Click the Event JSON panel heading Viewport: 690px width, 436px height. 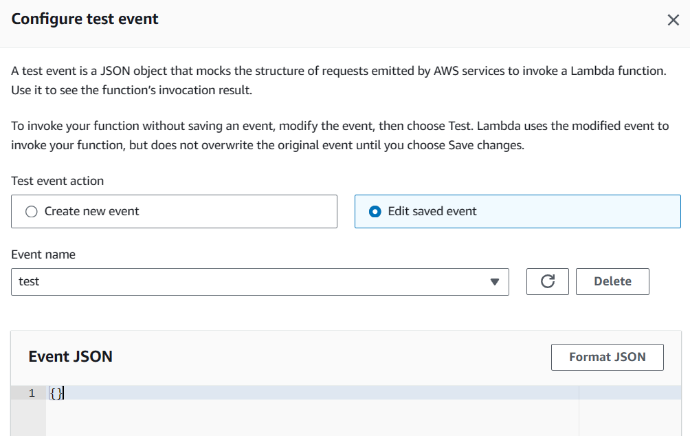[70, 356]
